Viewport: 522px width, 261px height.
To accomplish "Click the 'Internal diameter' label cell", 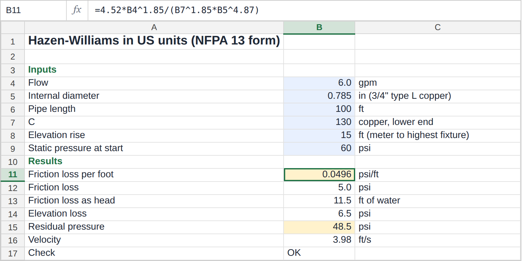I will click(154, 96).
